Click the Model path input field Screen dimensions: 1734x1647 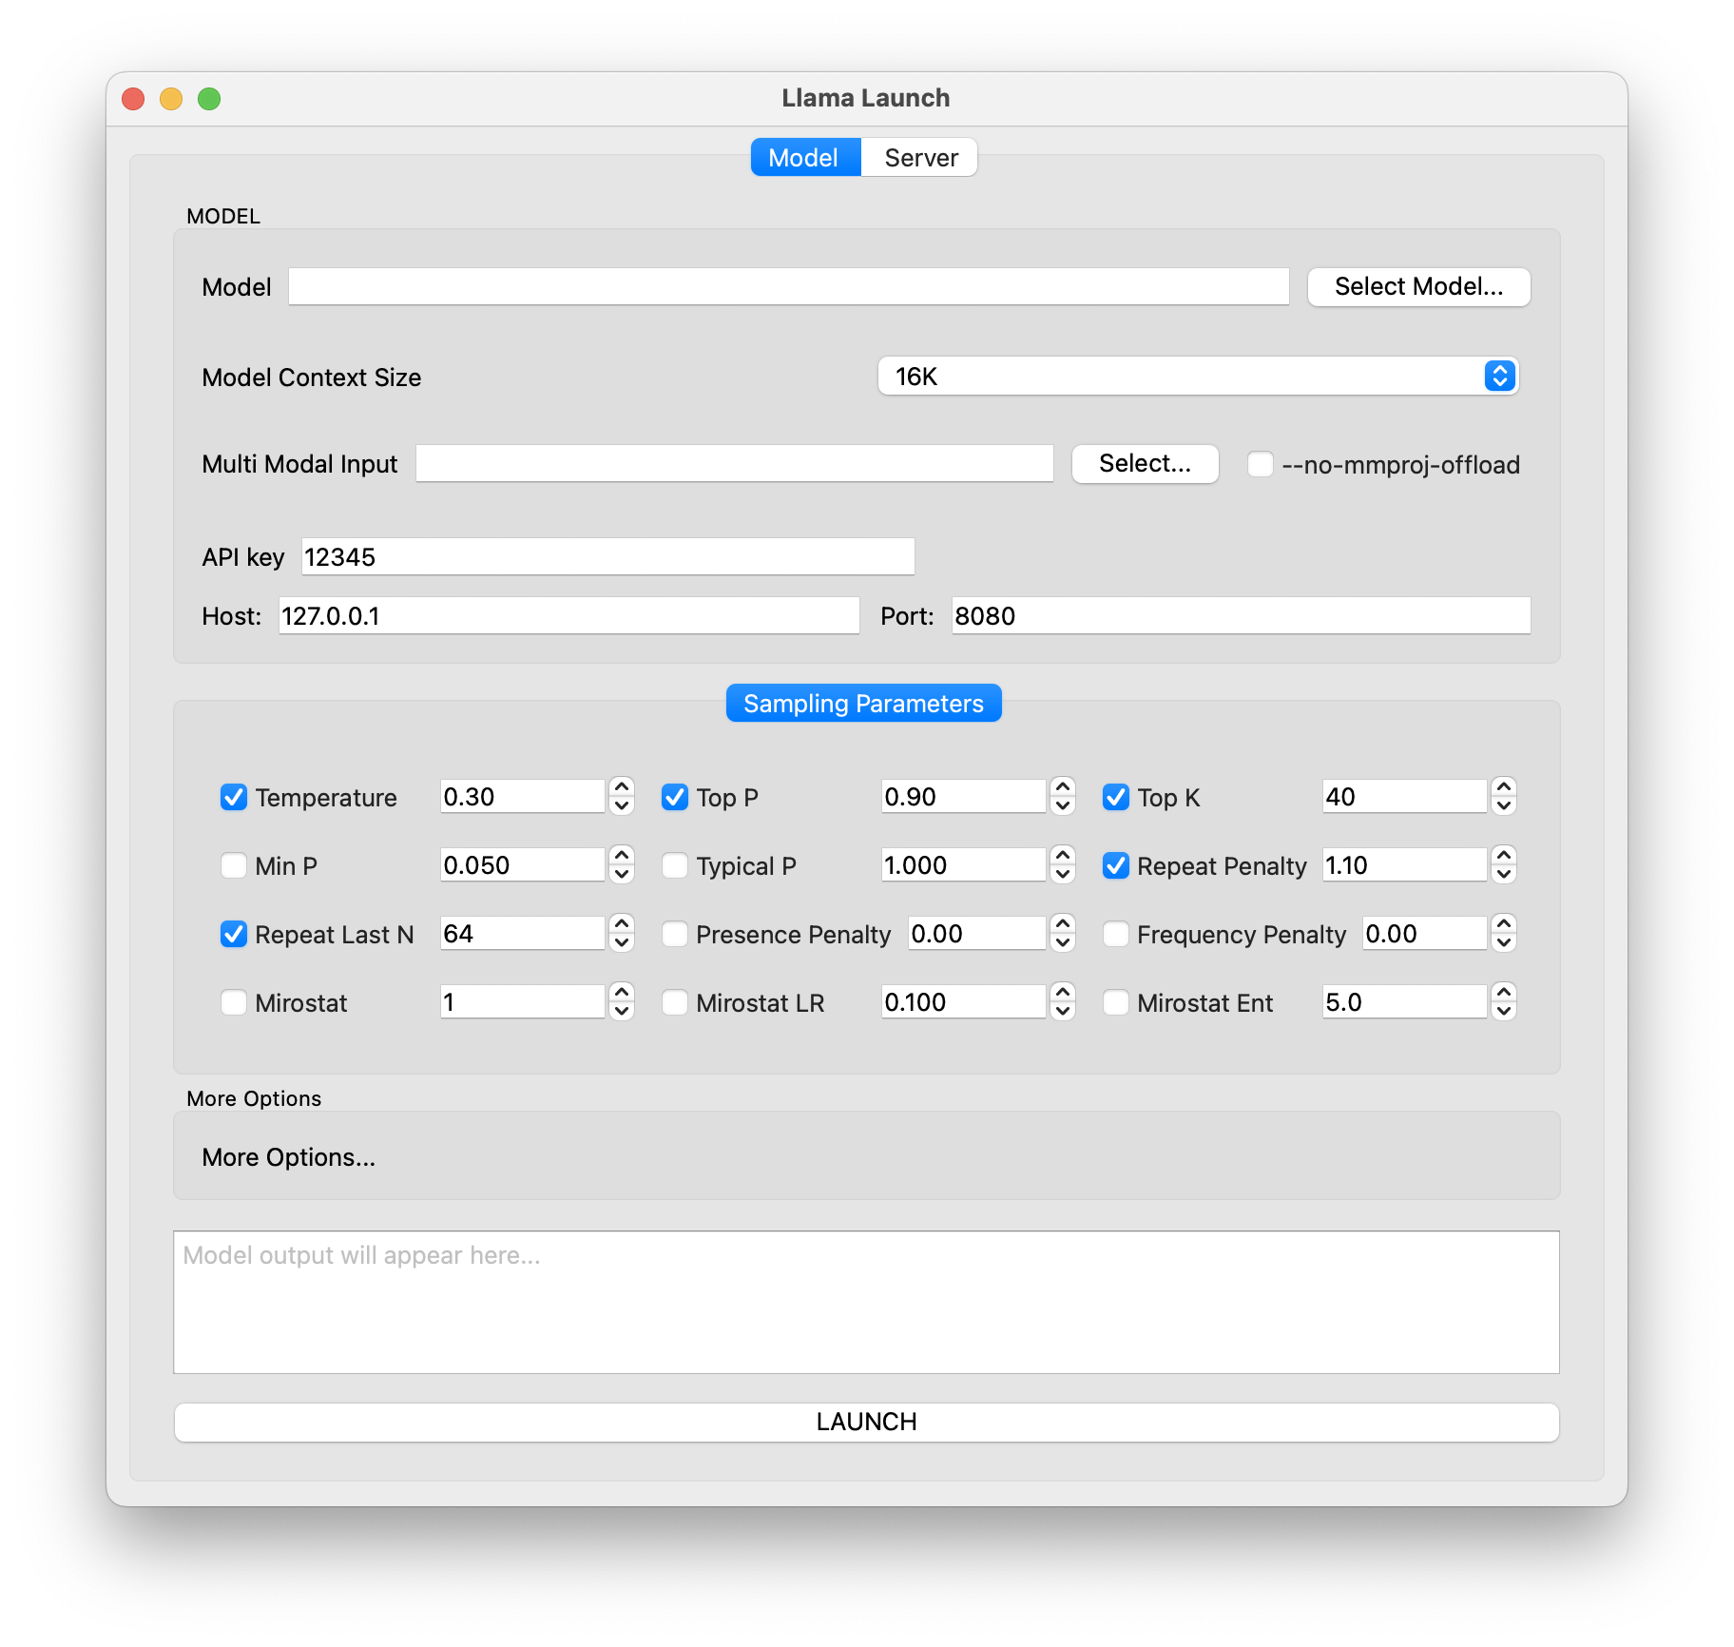tap(789, 286)
